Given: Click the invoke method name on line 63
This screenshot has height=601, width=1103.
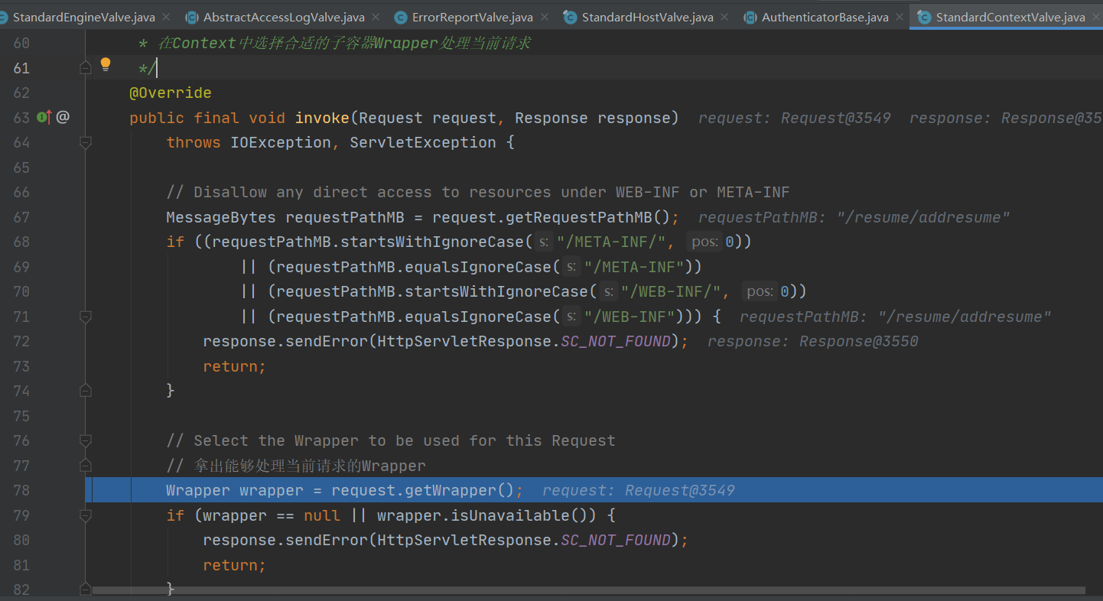Looking at the screenshot, I should click(322, 118).
